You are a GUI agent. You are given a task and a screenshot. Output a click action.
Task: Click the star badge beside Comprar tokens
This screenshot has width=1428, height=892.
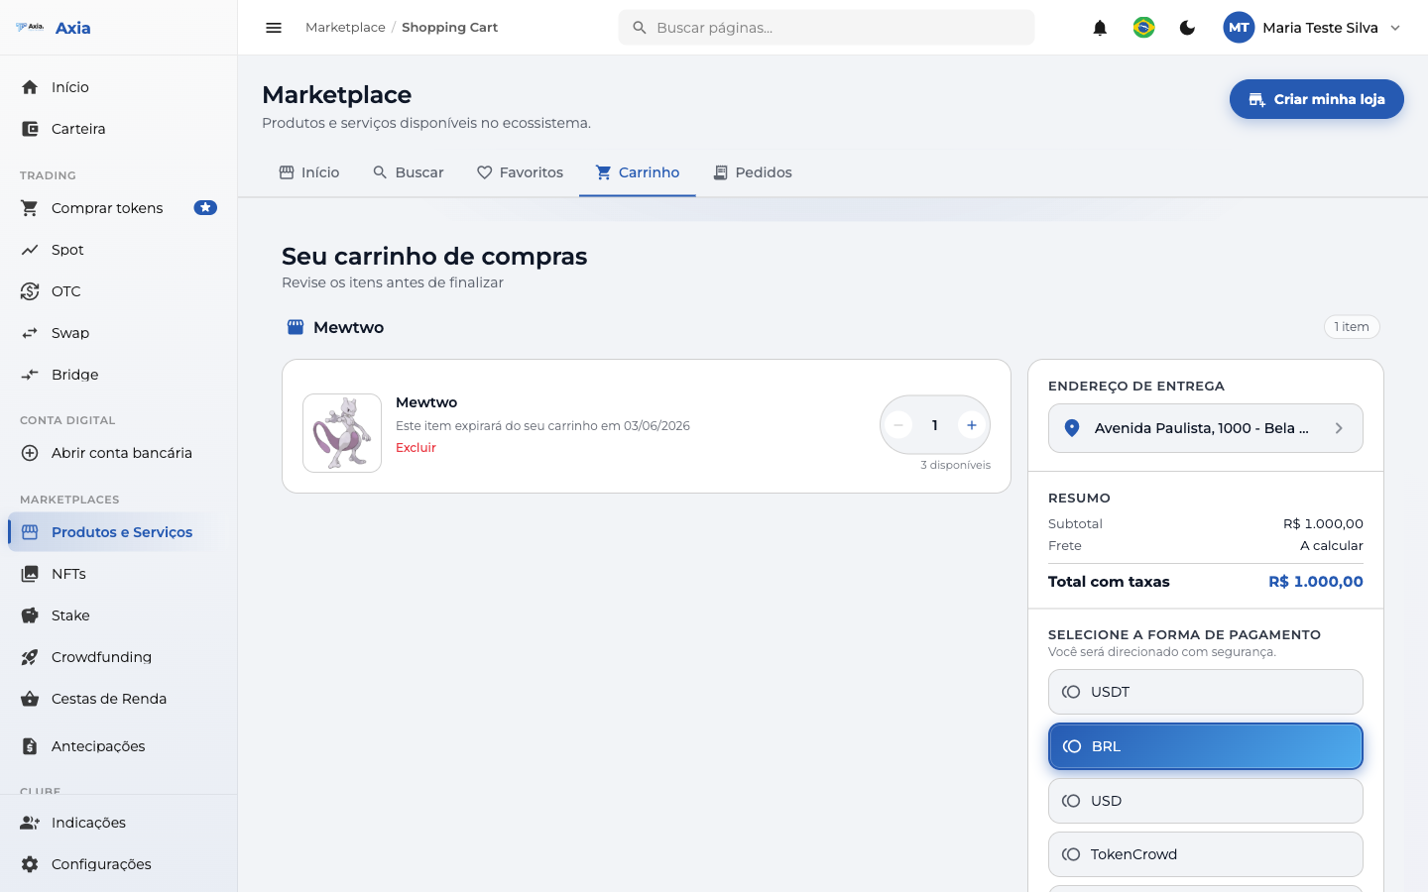(205, 208)
